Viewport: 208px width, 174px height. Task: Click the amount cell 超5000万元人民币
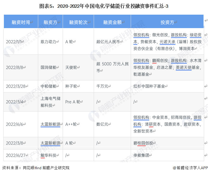tap(113, 67)
